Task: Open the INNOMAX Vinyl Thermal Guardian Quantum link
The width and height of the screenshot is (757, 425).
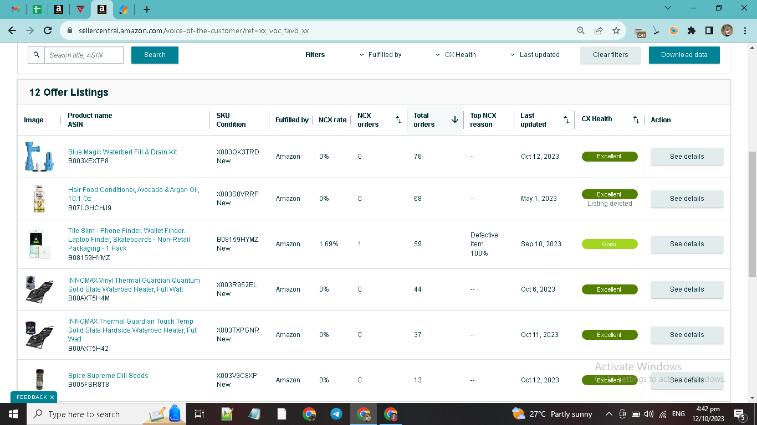Action: click(134, 285)
